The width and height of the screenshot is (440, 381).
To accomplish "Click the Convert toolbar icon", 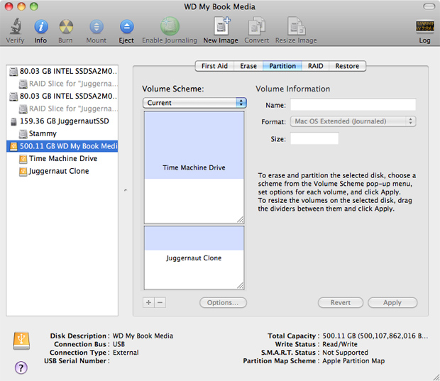I will [x=256, y=26].
